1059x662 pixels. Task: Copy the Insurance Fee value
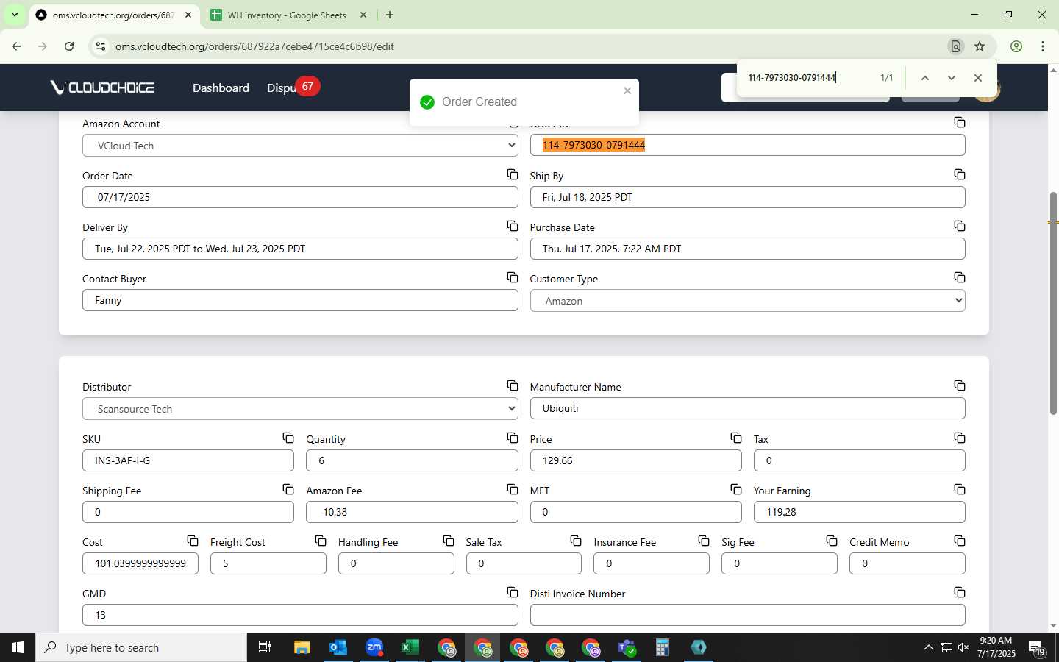(x=704, y=541)
